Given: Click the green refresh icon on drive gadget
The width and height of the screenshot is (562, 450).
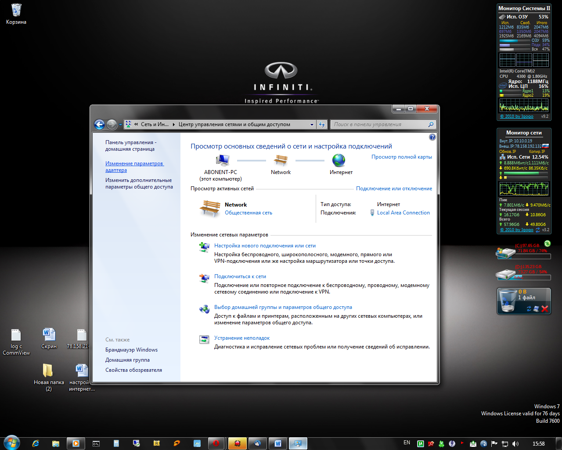Looking at the screenshot, I should [x=547, y=243].
